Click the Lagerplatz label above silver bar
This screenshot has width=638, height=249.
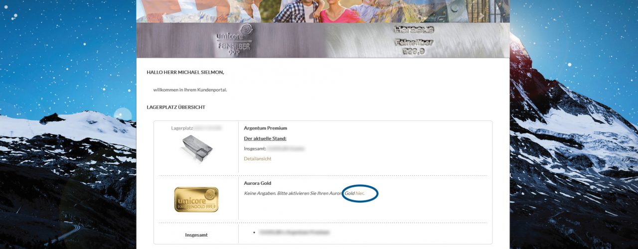pyautogui.click(x=182, y=128)
